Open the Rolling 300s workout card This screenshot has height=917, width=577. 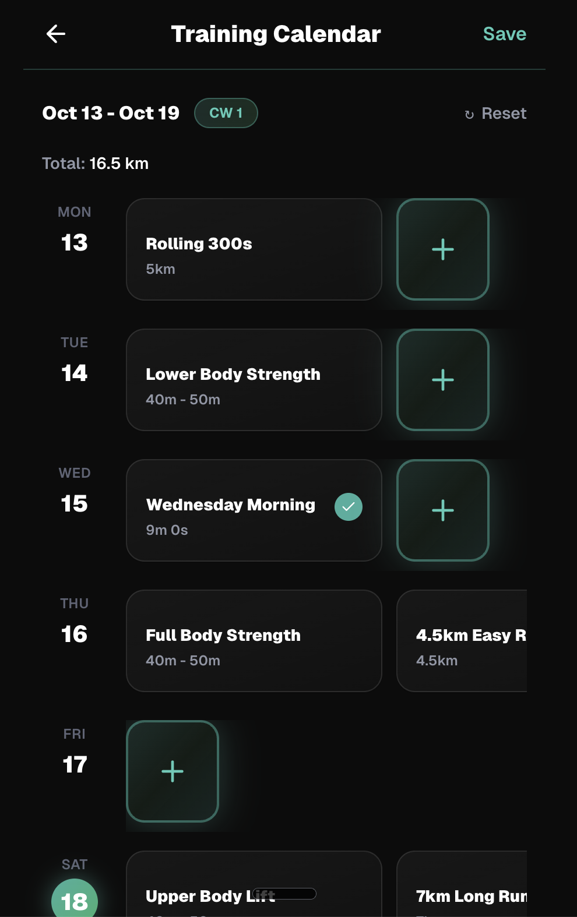click(x=254, y=249)
